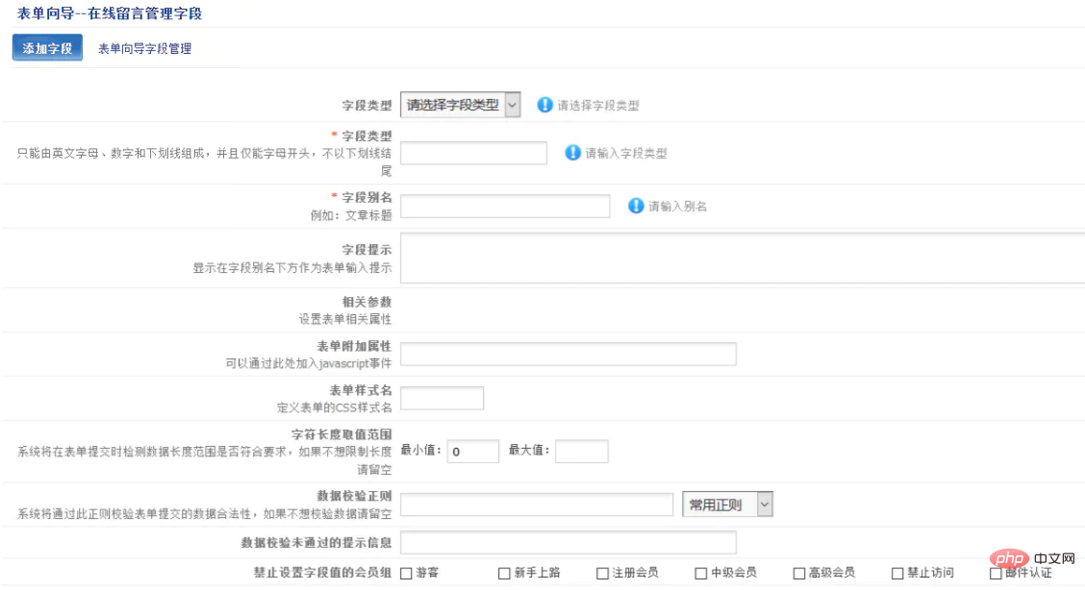Focus the 表单样式名 input box
The width and height of the screenshot is (1085, 590).
(442, 398)
